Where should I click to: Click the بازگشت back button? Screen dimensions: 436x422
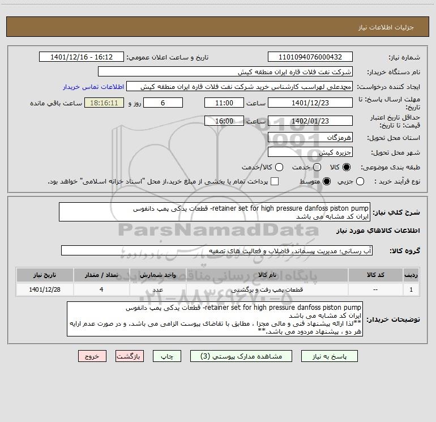130,356
